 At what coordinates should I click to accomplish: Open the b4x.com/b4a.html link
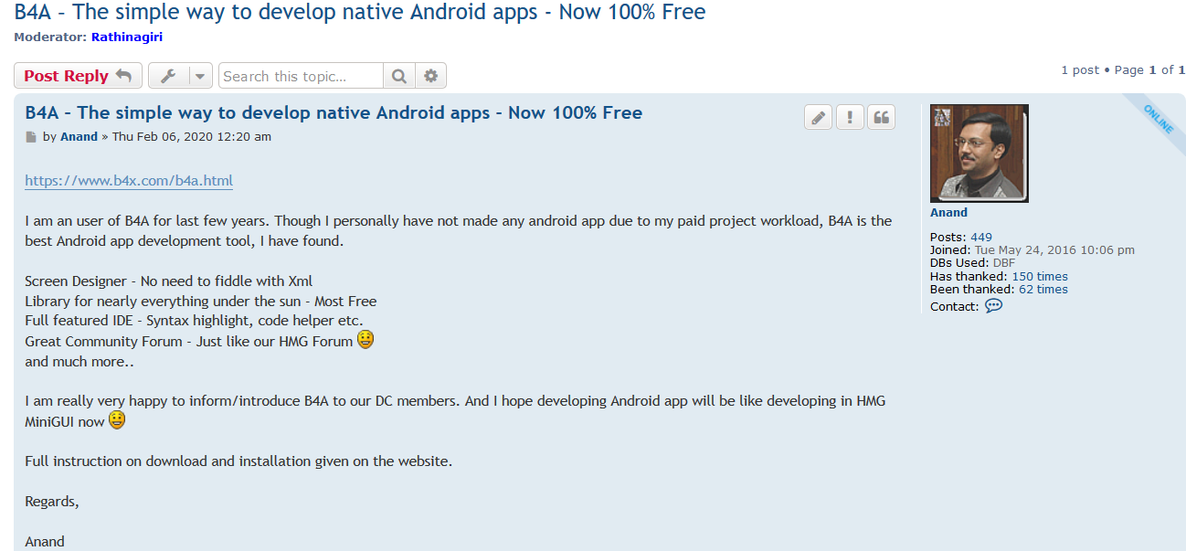(129, 181)
